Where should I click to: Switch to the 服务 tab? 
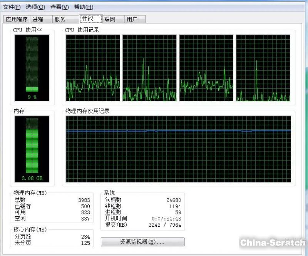(x=60, y=19)
